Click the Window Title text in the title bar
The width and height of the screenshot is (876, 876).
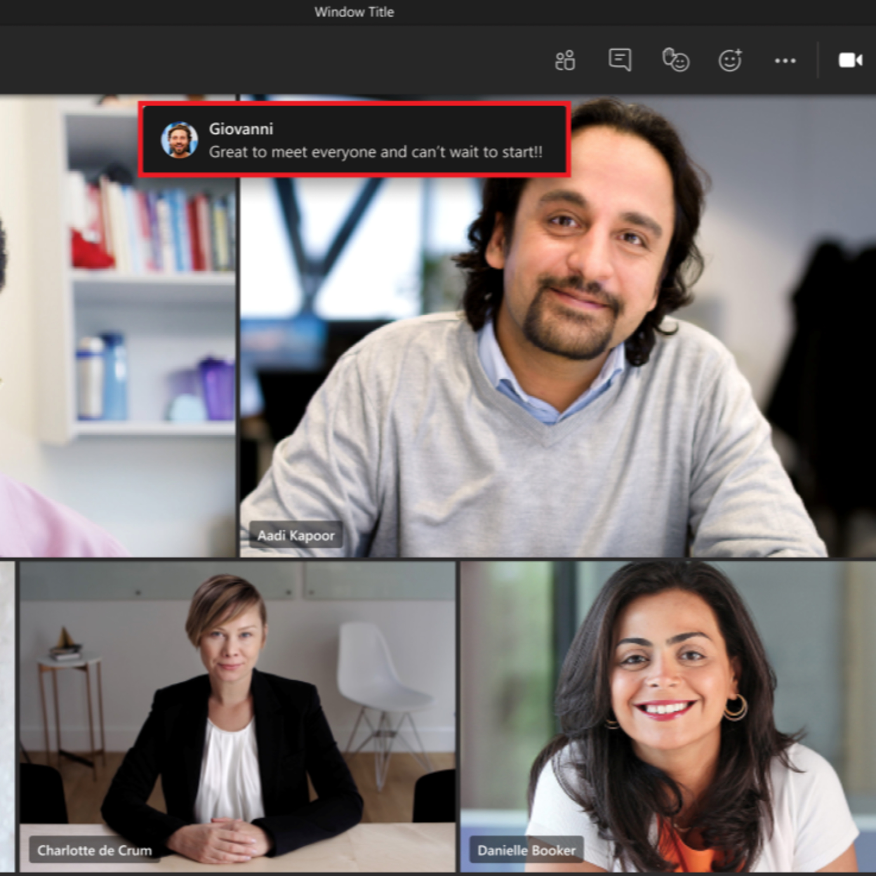point(354,12)
